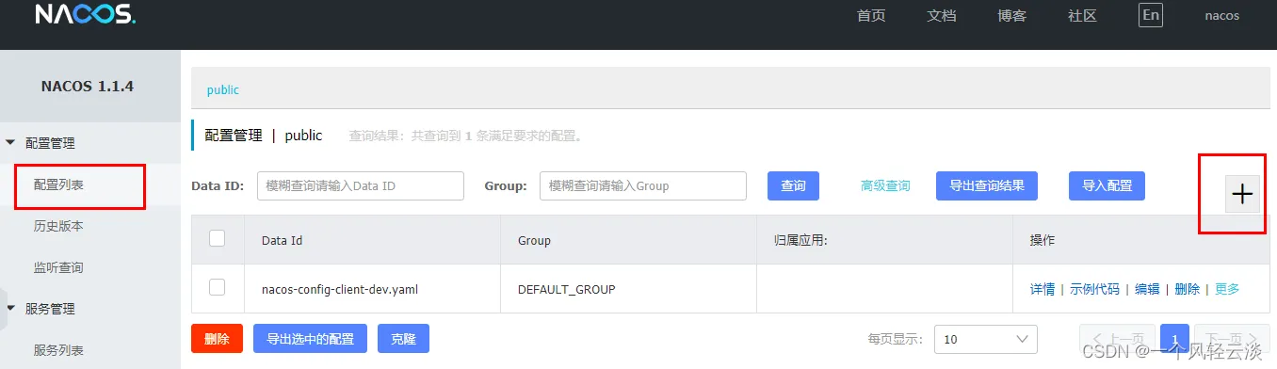This screenshot has width=1277, height=369.
Task: Collapse the 服务管理 sidebar section
Action: point(11,309)
